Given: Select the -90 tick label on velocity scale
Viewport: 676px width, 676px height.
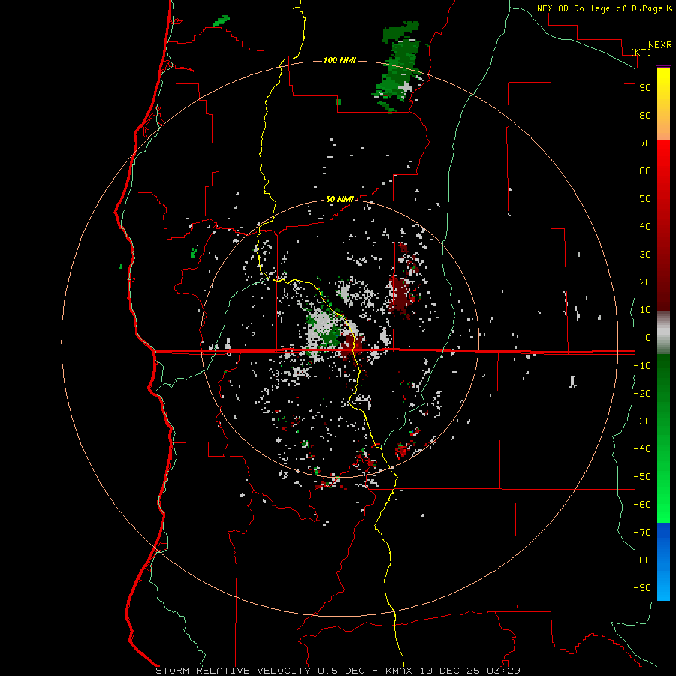Looking at the screenshot, I should (x=642, y=588).
